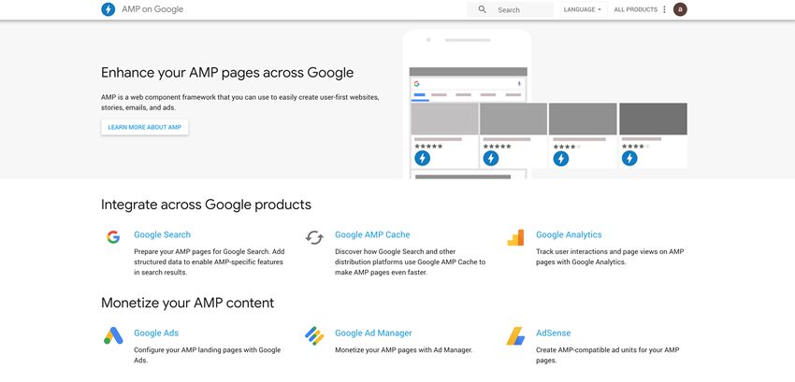
Task: Click the Google Ad Manager logo icon
Action: [x=314, y=335]
